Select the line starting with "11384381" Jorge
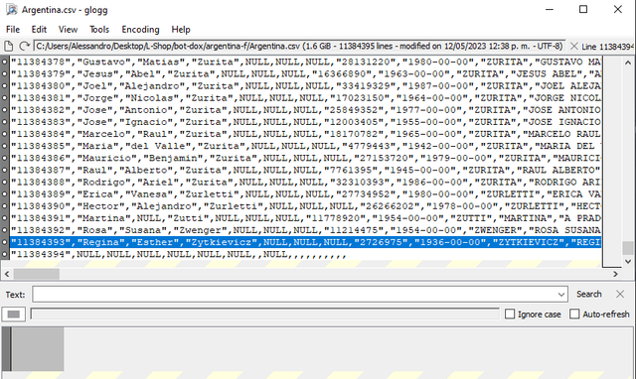This screenshot has height=379, width=636. (305, 98)
